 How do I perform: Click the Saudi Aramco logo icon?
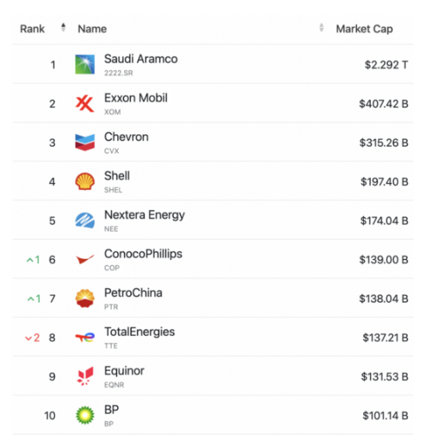(x=85, y=64)
